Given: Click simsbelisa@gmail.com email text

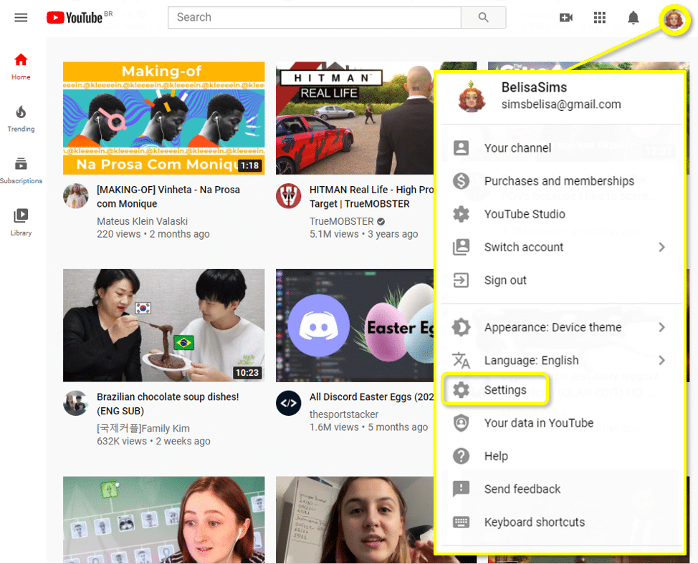Looking at the screenshot, I should pyautogui.click(x=561, y=104).
